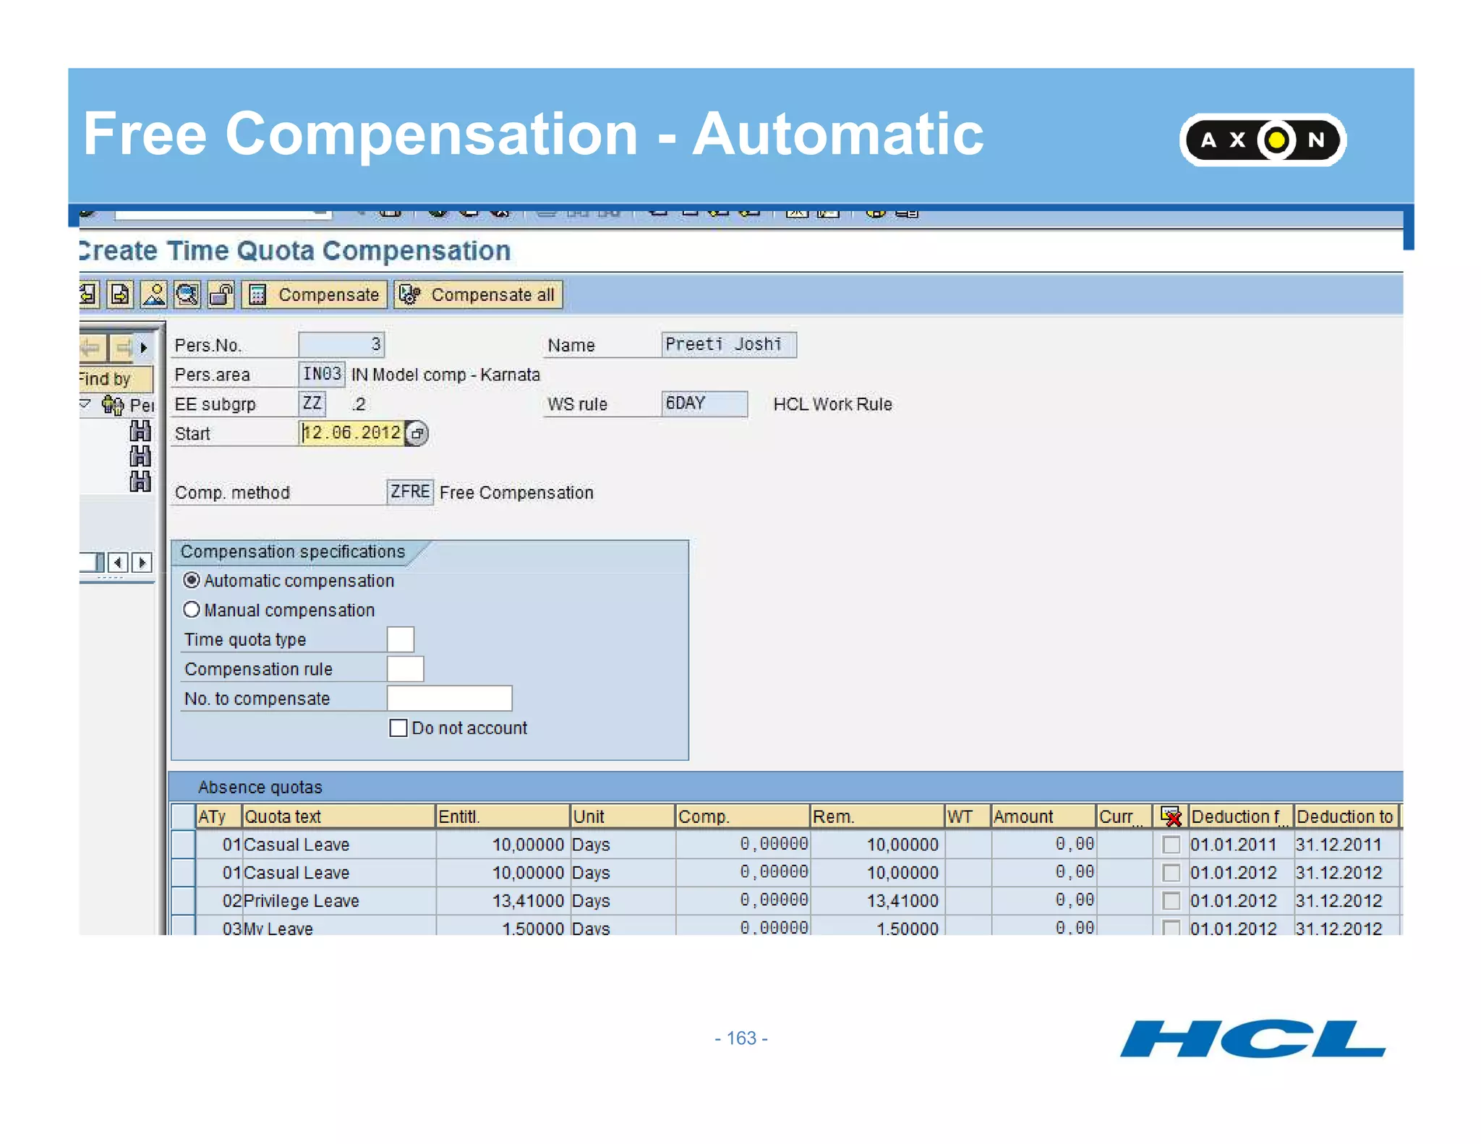The image size is (1481, 1144).
Task: Click the deletion indicator column header icon
Action: (1171, 816)
